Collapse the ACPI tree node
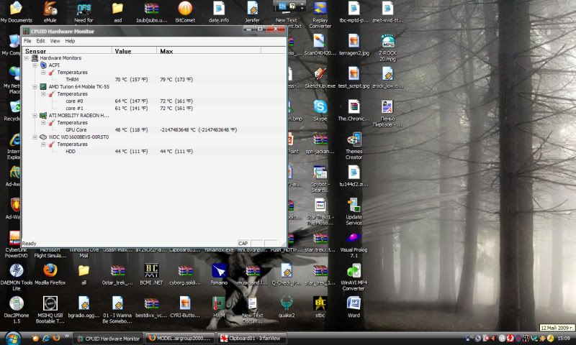 [x=35, y=65]
